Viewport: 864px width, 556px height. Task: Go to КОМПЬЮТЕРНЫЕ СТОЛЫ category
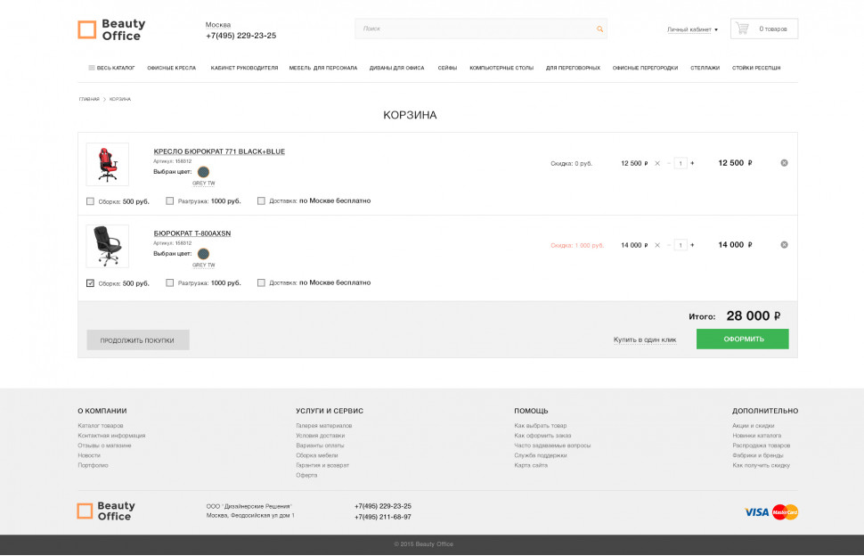[501, 68]
